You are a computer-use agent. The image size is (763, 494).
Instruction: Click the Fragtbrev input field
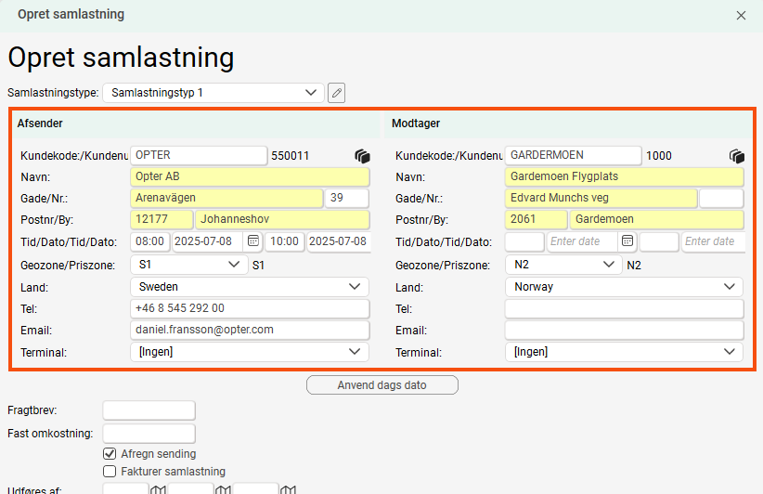click(149, 410)
